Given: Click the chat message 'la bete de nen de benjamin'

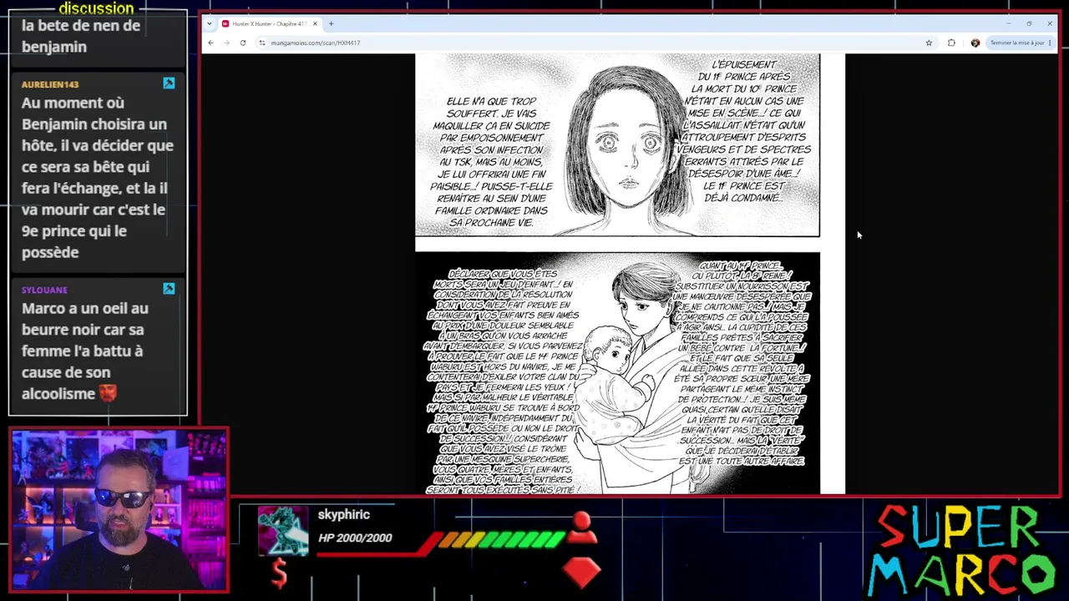Looking at the screenshot, I should click(81, 36).
